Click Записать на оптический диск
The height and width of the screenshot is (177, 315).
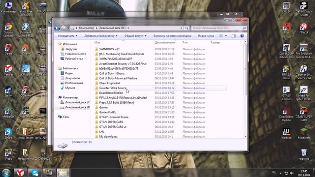(172, 36)
